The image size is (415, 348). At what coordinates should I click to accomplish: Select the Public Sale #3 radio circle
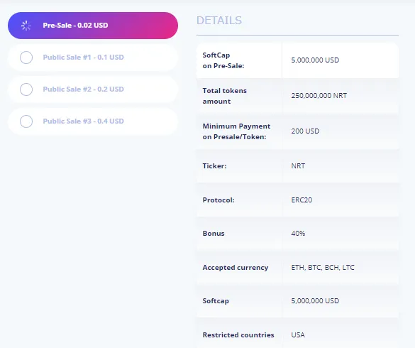pyautogui.click(x=26, y=121)
